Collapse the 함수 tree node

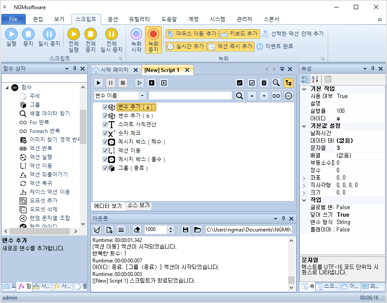[7, 88]
